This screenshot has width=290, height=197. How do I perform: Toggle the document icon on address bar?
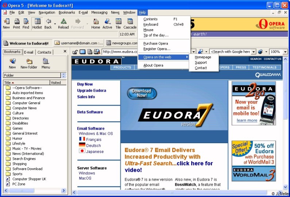tap(90, 52)
